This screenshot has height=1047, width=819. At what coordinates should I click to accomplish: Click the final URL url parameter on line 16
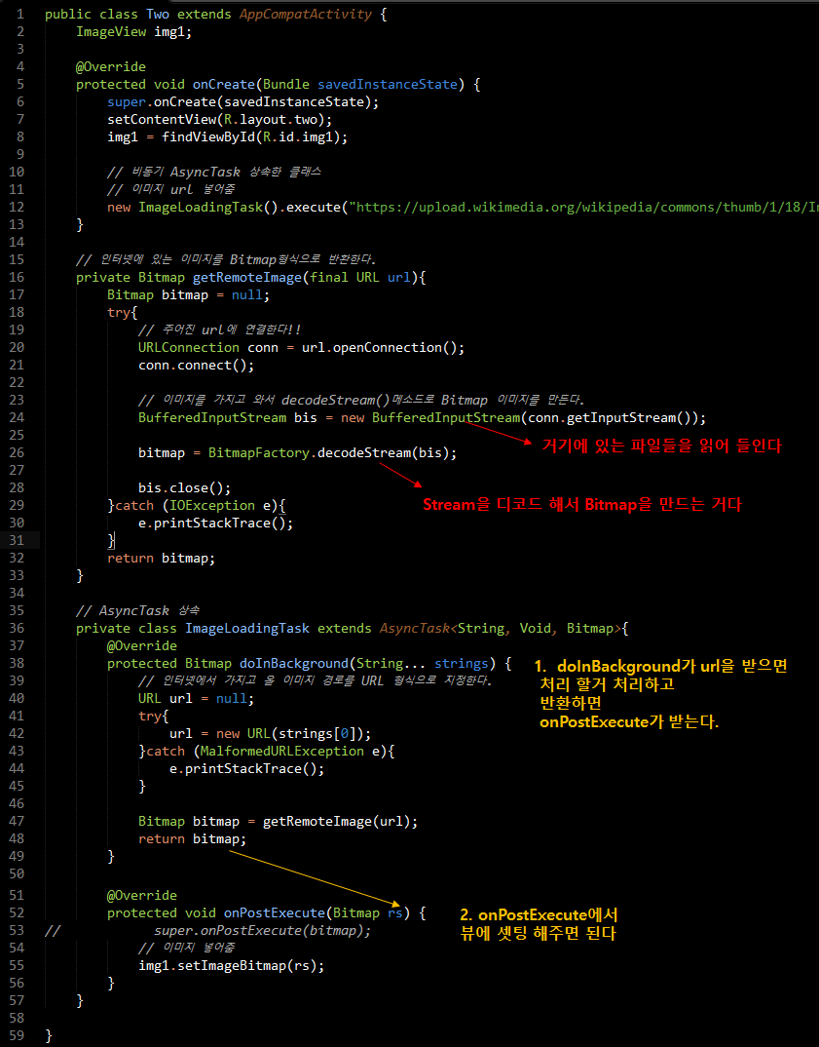click(x=360, y=277)
